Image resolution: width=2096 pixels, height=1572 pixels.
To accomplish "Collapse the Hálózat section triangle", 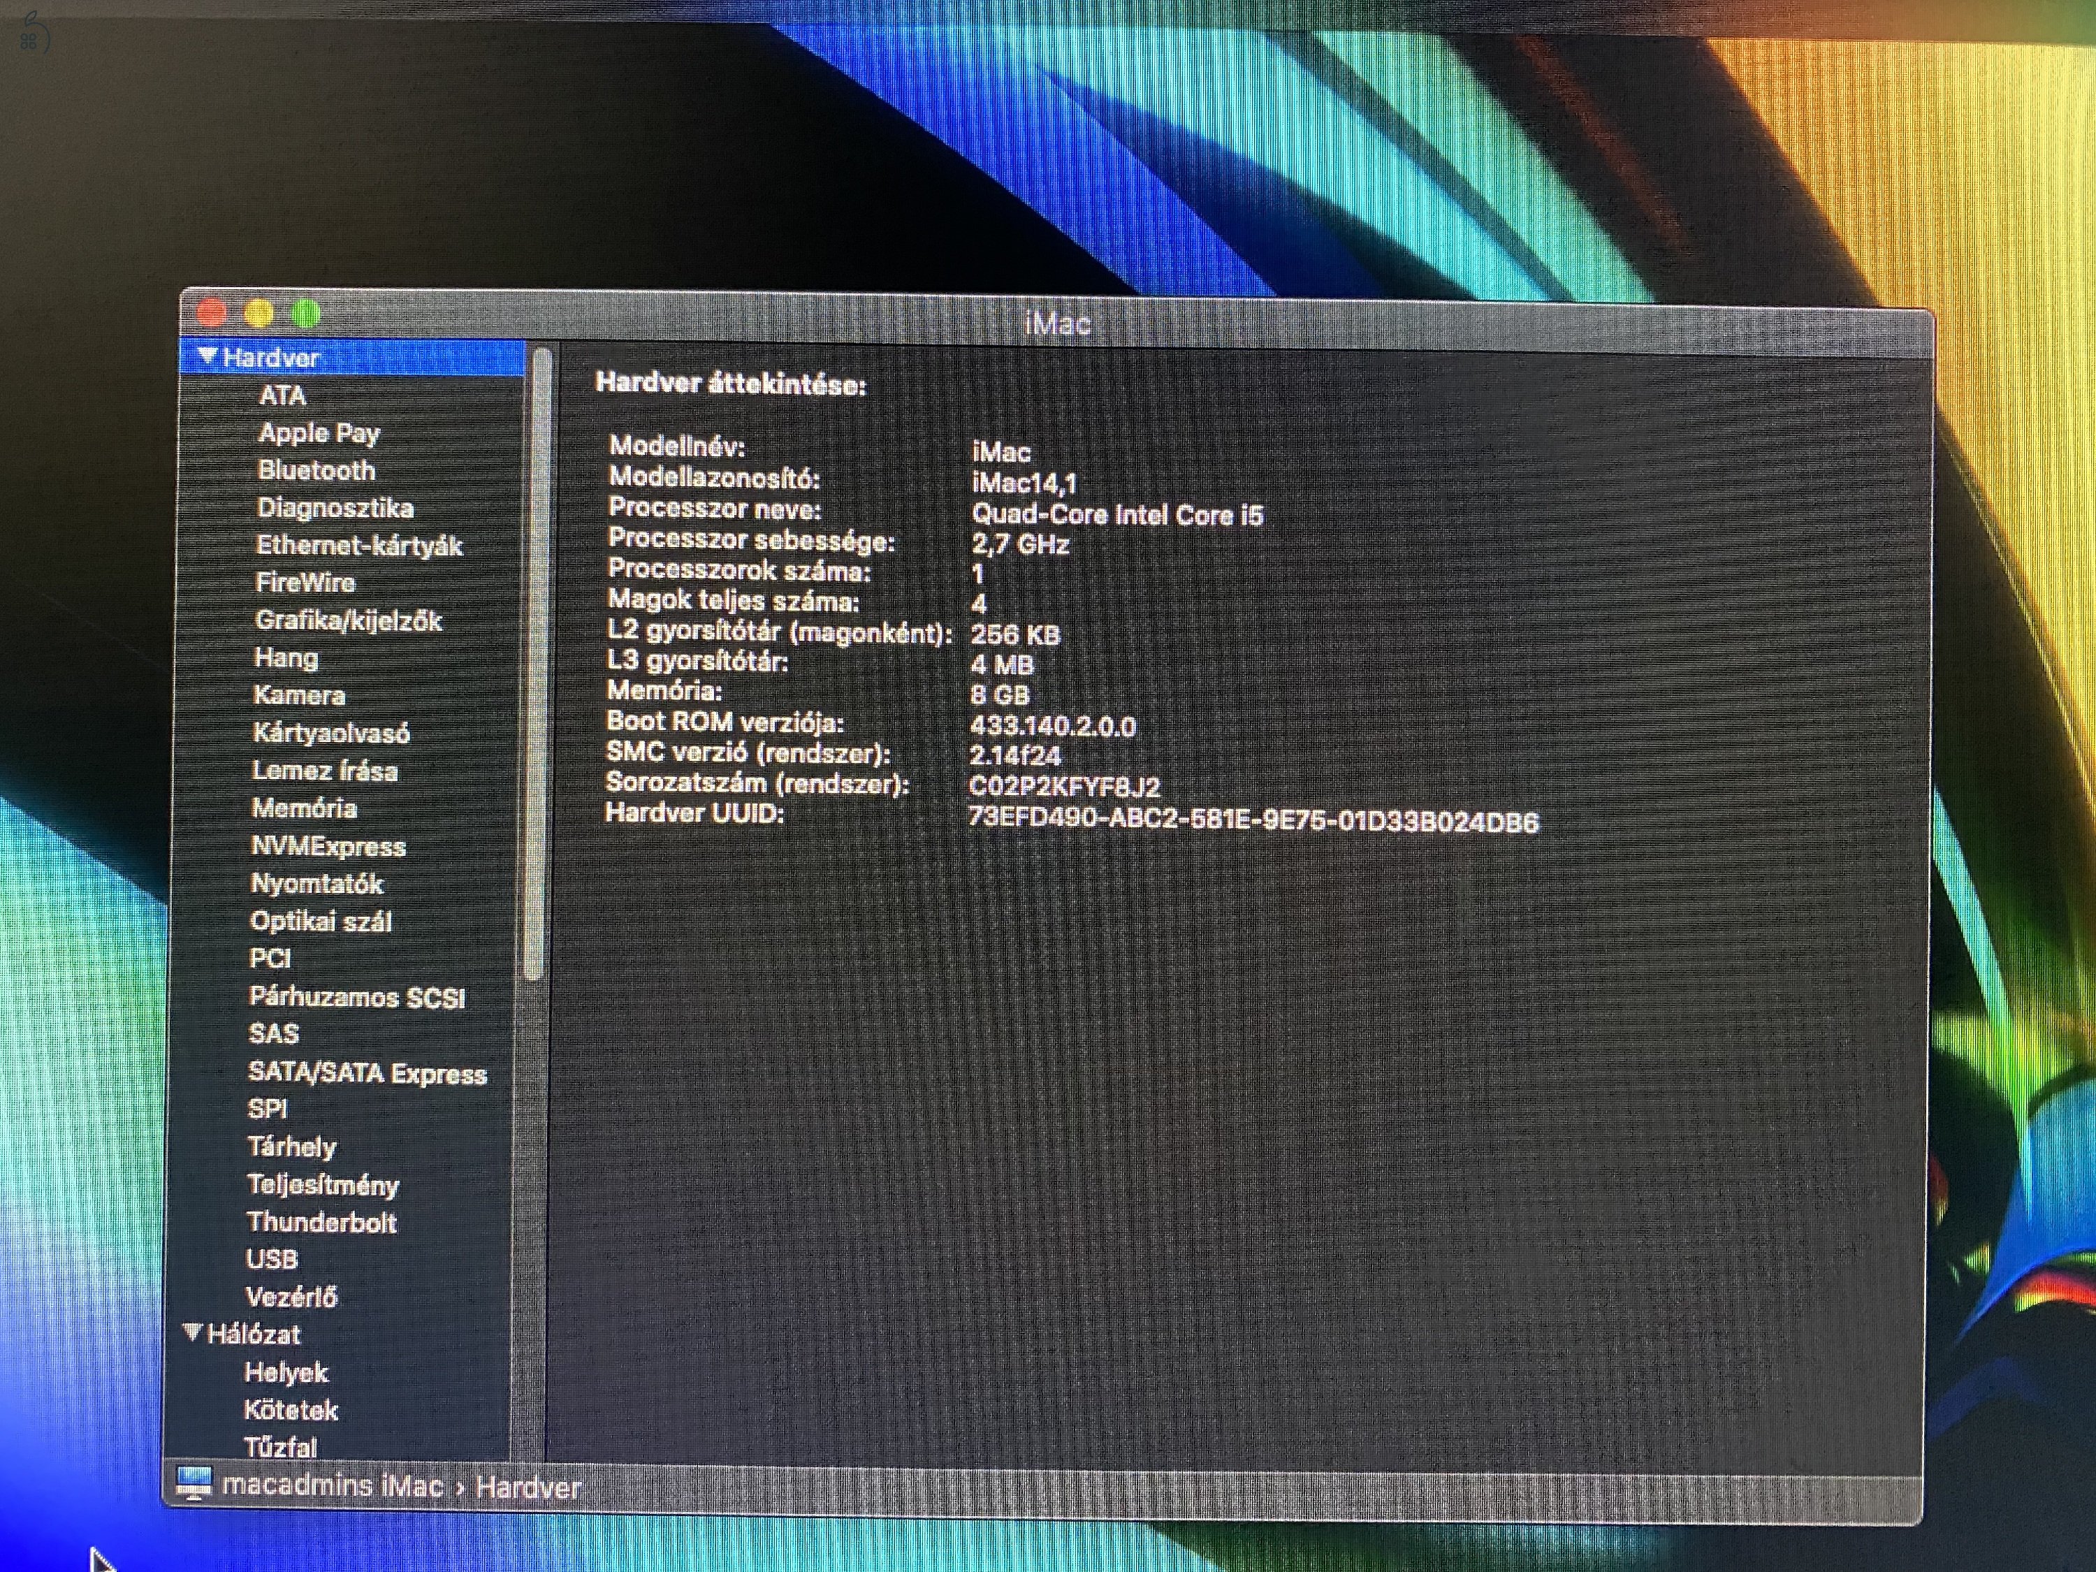I will click(x=192, y=1332).
